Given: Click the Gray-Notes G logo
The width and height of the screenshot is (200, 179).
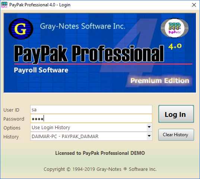Looking at the screenshot, I should click(x=21, y=29).
